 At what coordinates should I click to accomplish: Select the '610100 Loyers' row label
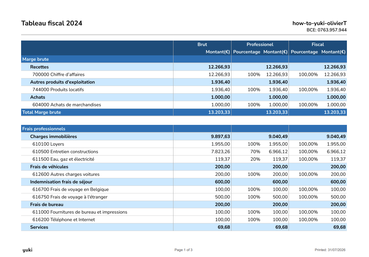48,144
